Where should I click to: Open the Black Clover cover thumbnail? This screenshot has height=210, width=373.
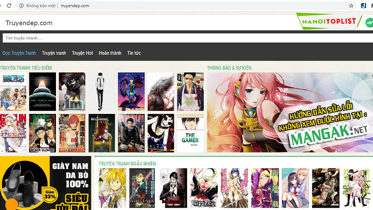pos(42,133)
